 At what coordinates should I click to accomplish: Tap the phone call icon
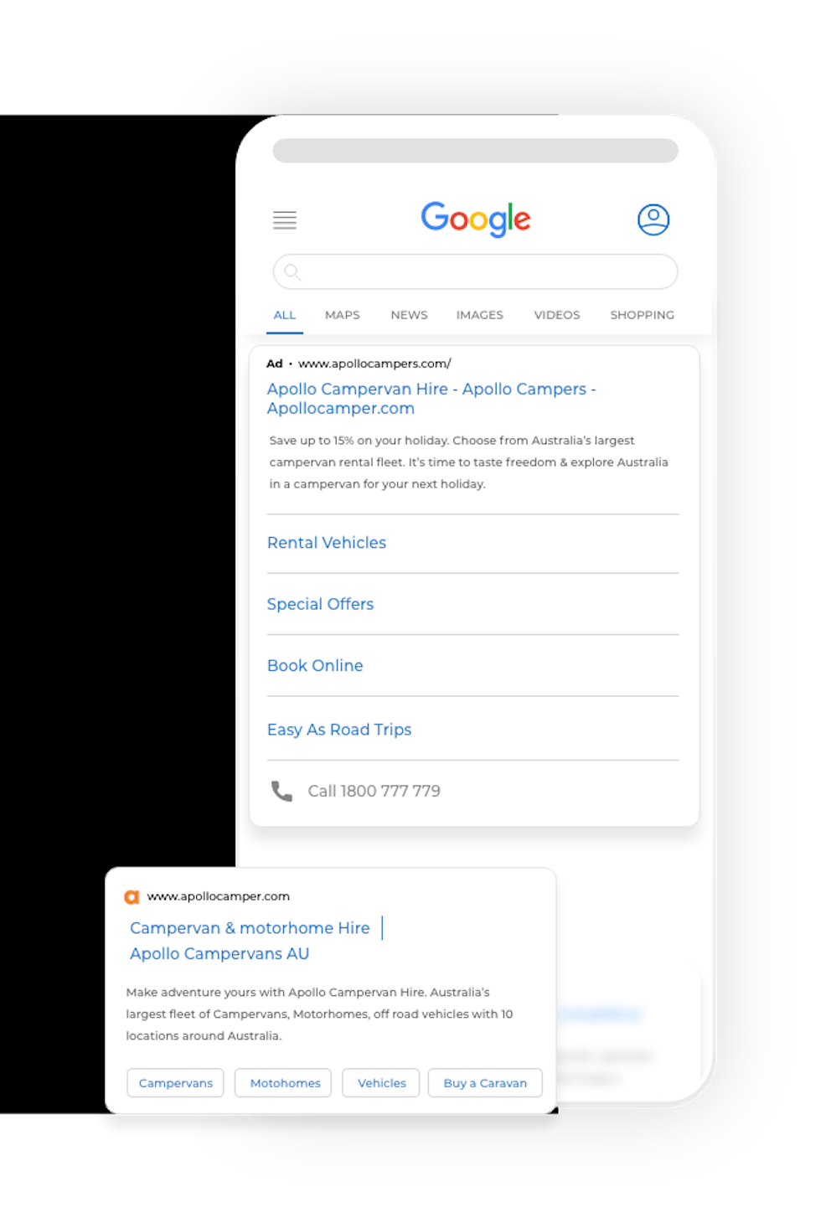(281, 791)
